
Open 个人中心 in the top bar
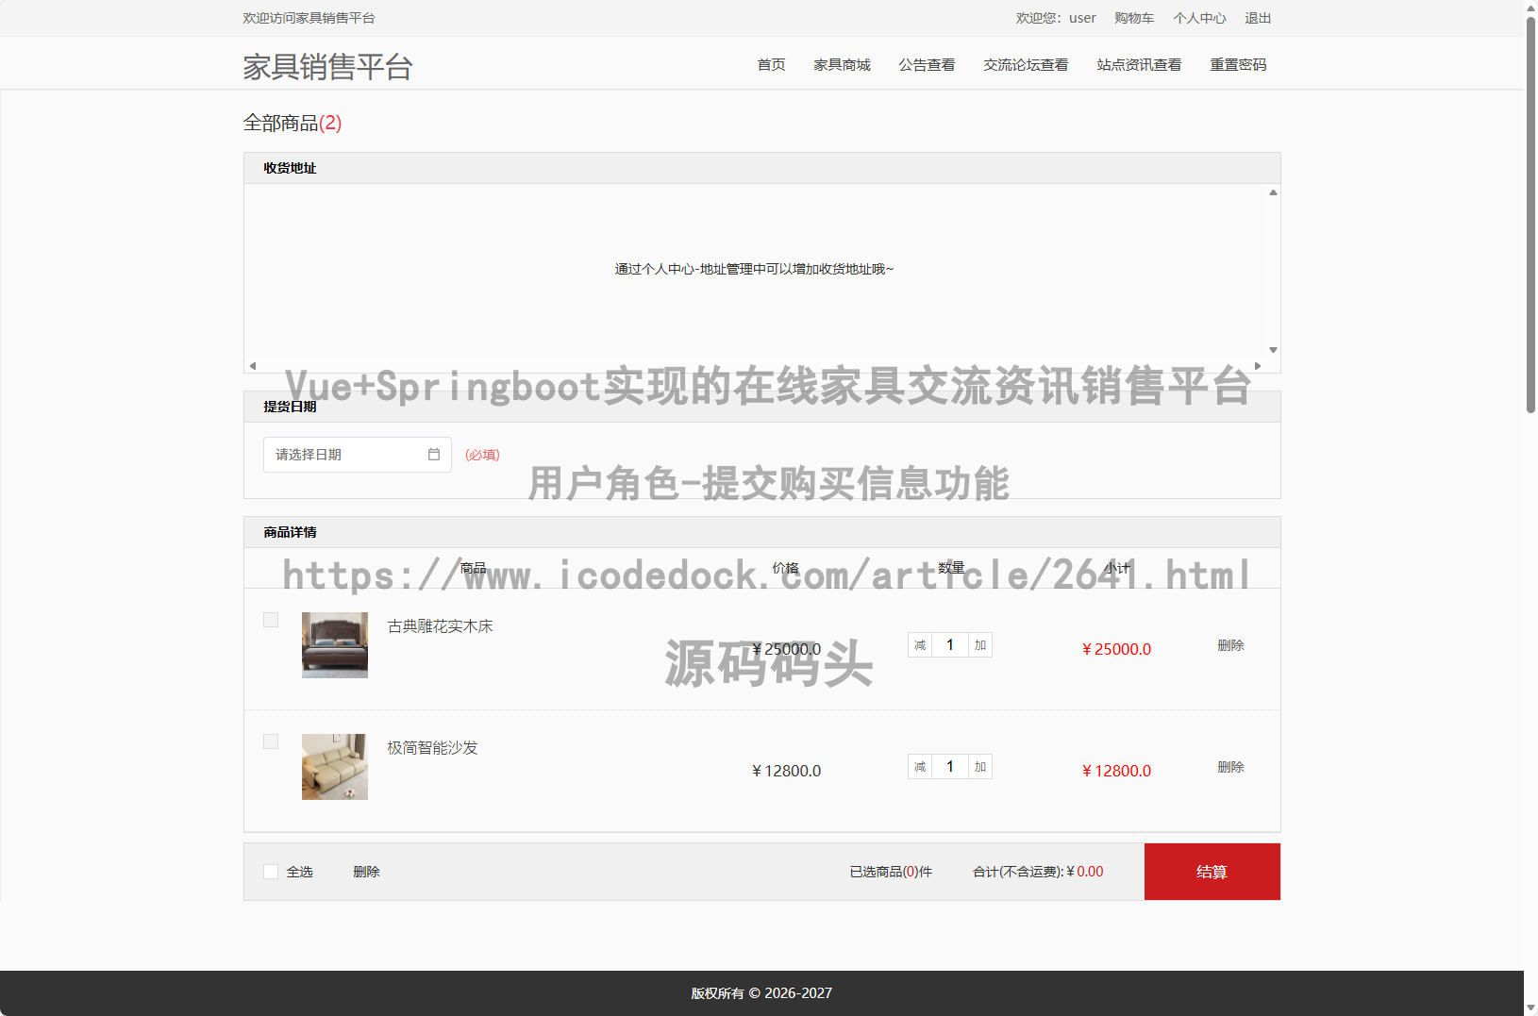coord(1199,18)
